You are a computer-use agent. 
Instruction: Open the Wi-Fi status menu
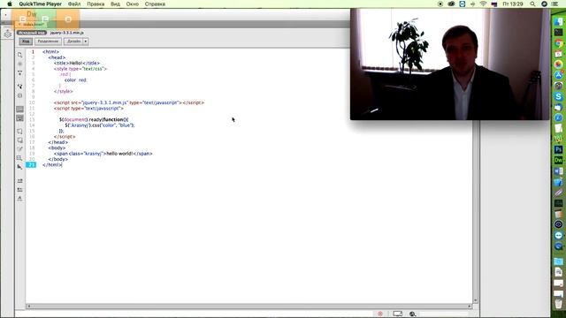(483, 4)
